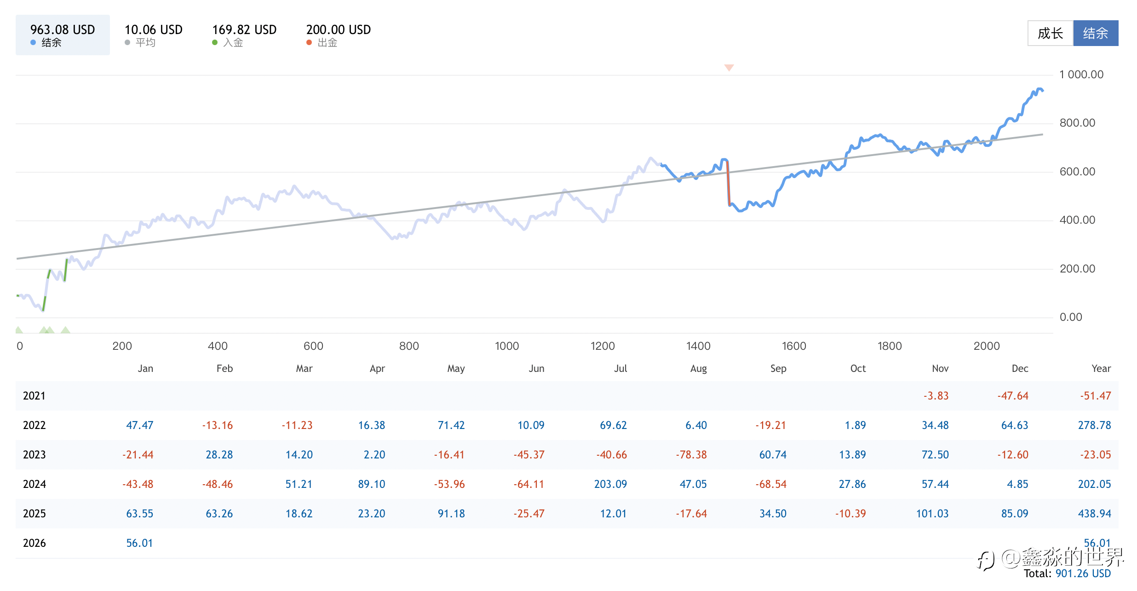Screen dimensions: 1137x591
Task: Click the red withdrawal drop segment on chart
Action: pyautogui.click(x=728, y=184)
